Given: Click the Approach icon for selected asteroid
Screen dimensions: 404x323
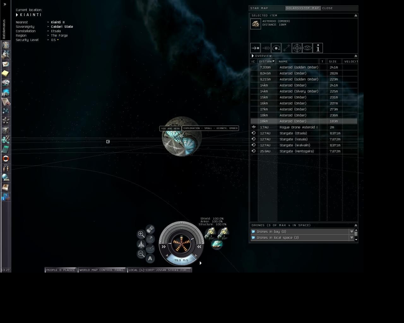Looking at the screenshot, I should coord(255,48).
